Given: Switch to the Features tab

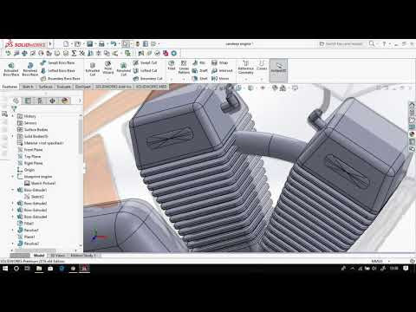Looking at the screenshot, I should click(10, 87).
